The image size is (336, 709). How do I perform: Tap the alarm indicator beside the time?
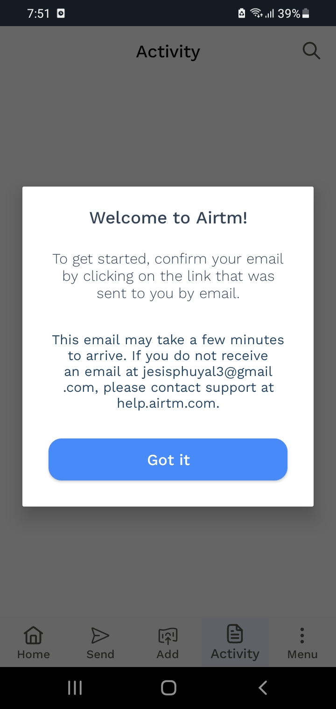[61, 14]
